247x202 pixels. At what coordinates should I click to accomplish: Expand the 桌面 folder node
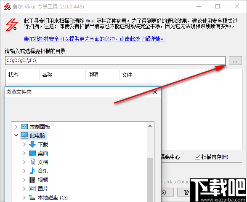point(24,153)
